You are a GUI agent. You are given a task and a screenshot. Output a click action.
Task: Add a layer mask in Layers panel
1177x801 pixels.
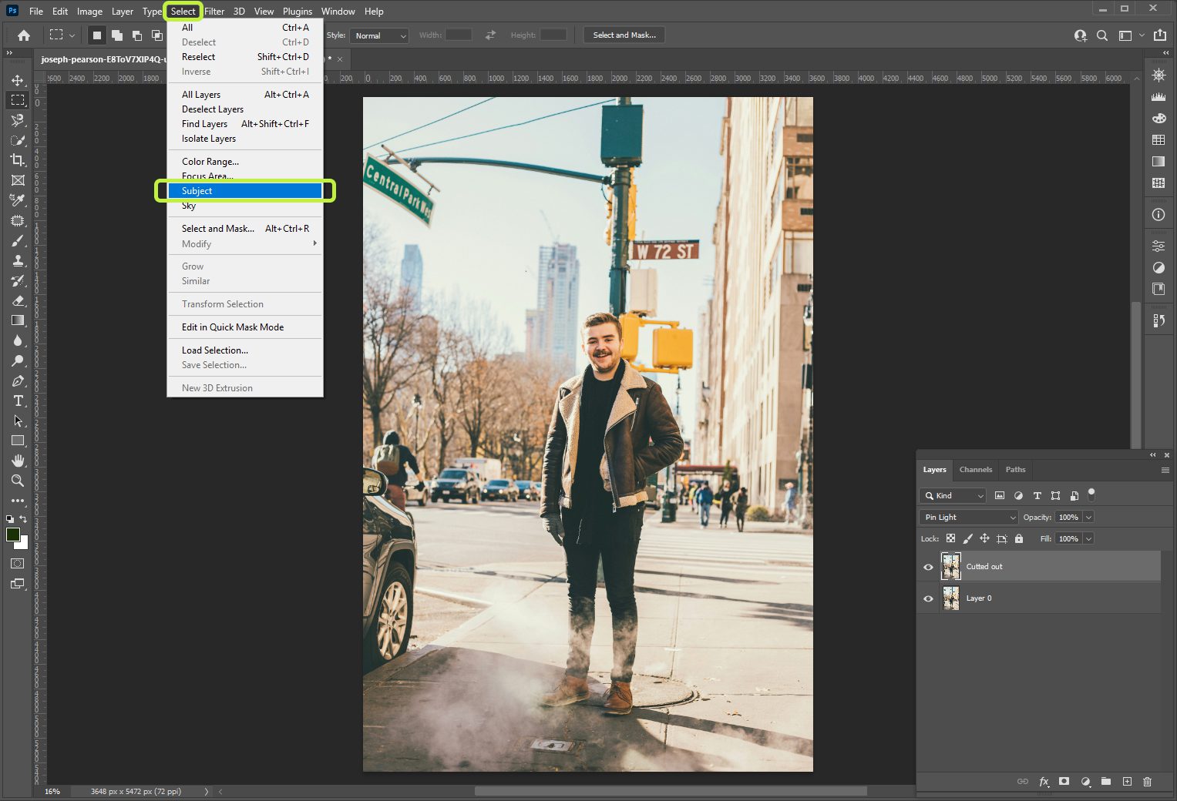tap(1064, 781)
